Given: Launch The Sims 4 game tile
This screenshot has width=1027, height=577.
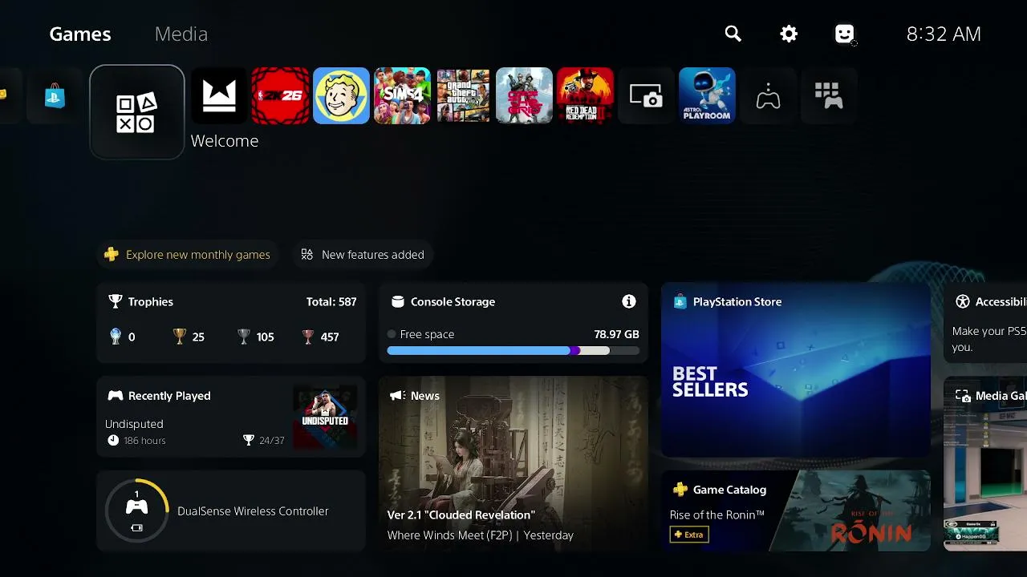Looking at the screenshot, I should click(x=402, y=96).
